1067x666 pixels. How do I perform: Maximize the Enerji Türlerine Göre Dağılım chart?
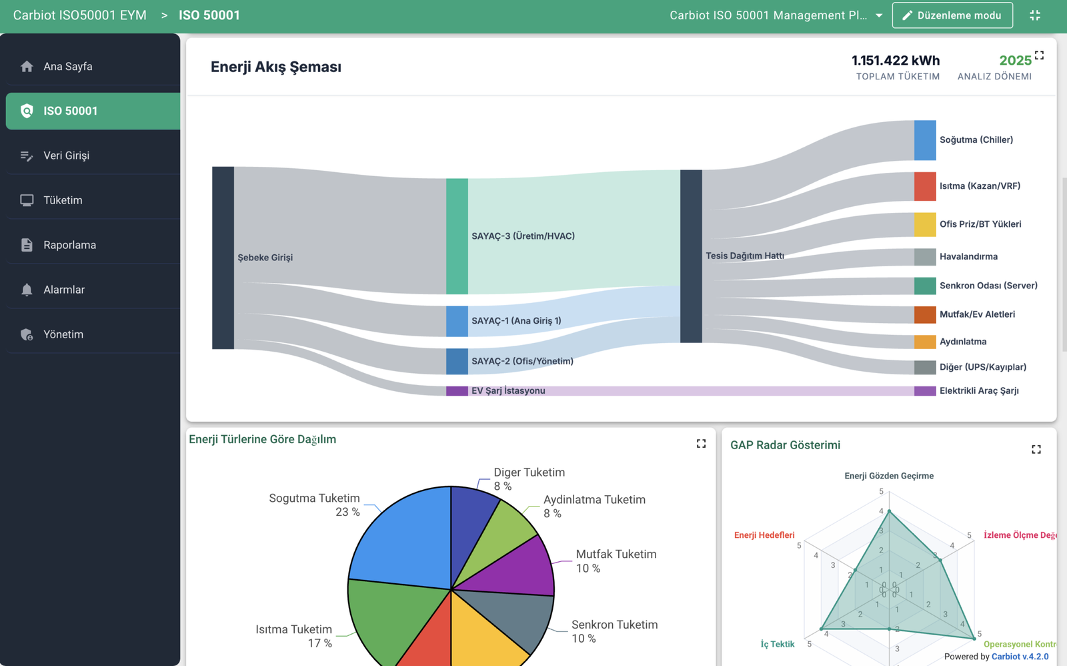tap(701, 444)
